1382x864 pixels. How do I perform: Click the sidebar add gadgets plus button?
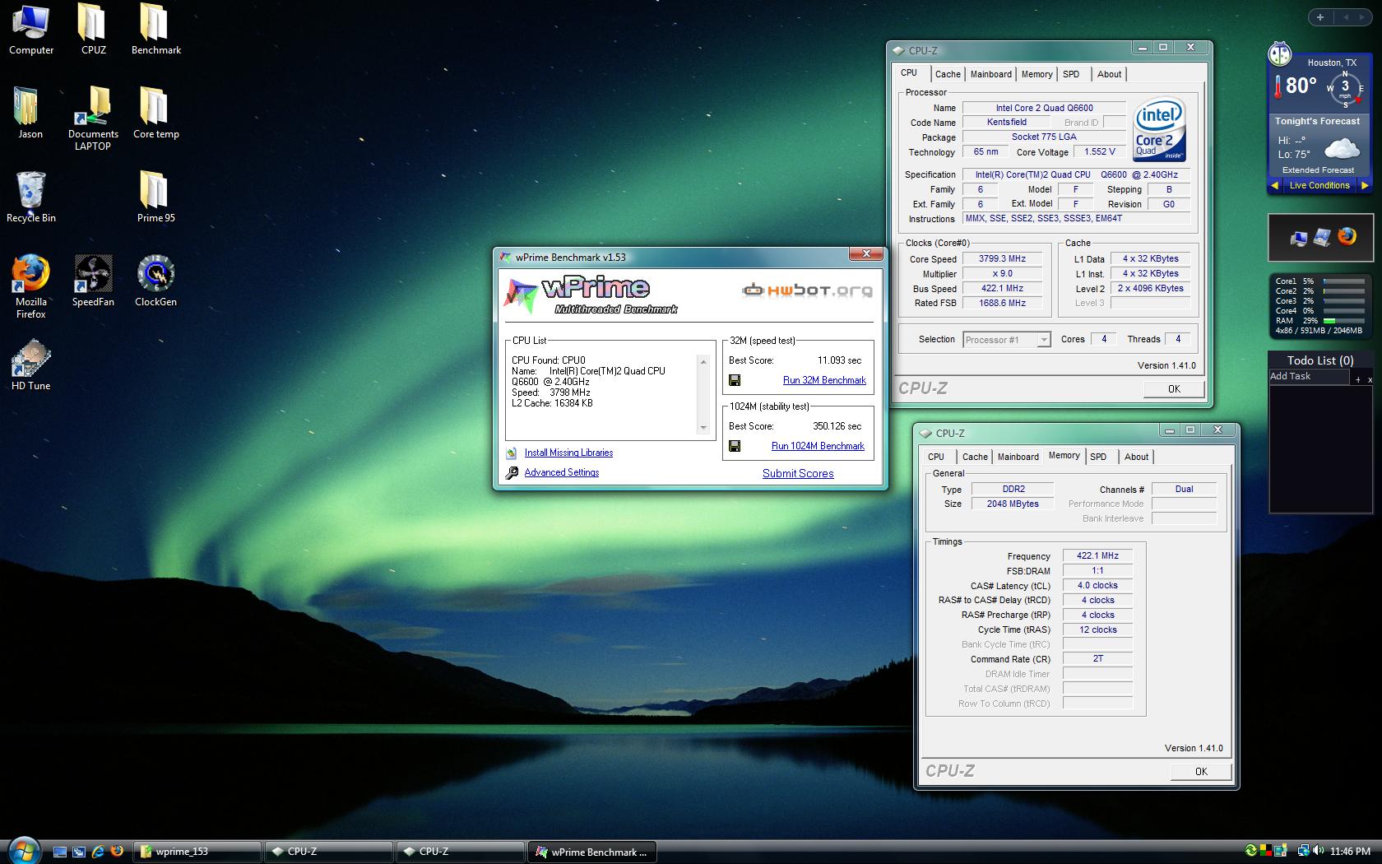(x=1320, y=16)
